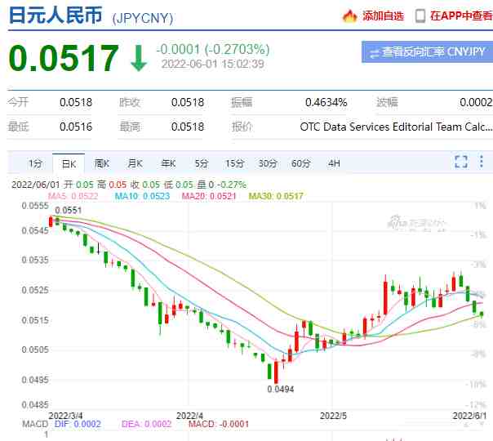Open the fullscreen chart icon
Screen dimensions: 493x441
pos(461,162)
